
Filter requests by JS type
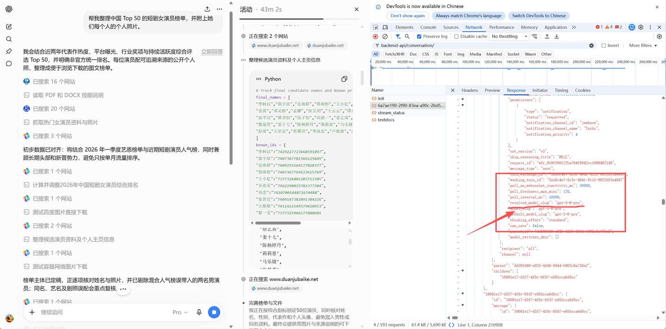pos(436,54)
